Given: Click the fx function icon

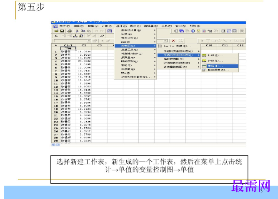Looking at the screenshot, I should 56,36.
